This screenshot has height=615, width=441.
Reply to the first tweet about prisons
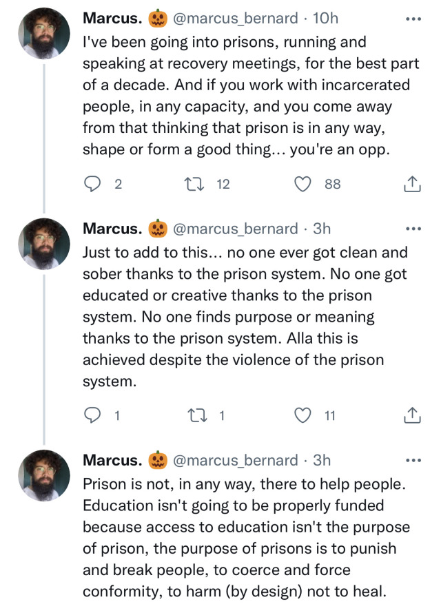[92, 184]
